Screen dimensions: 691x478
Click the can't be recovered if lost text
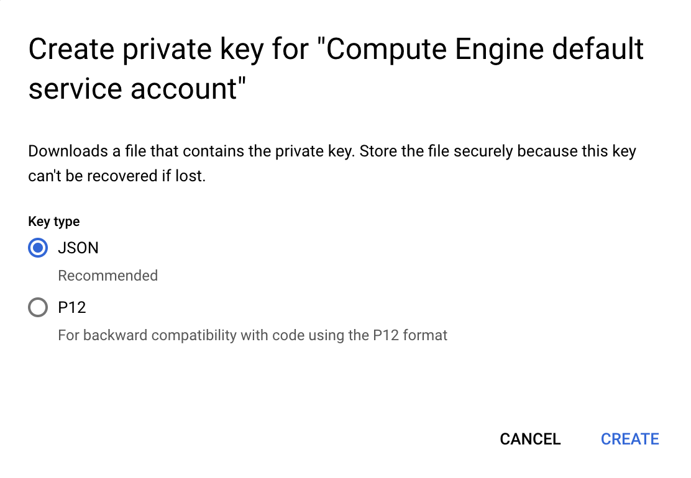coord(117,176)
